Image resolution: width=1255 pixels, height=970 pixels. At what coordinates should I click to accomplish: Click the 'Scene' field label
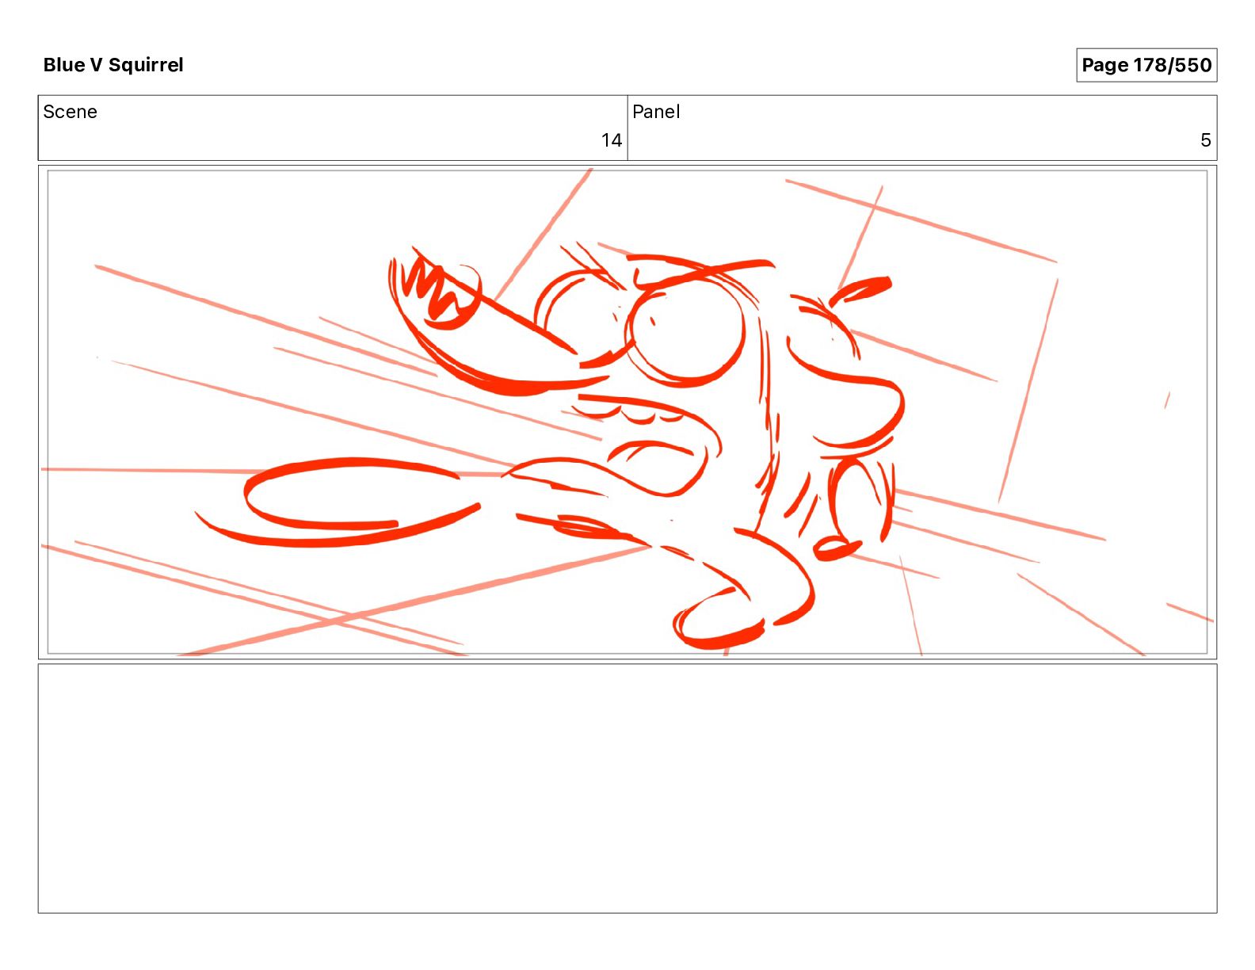coord(70,112)
